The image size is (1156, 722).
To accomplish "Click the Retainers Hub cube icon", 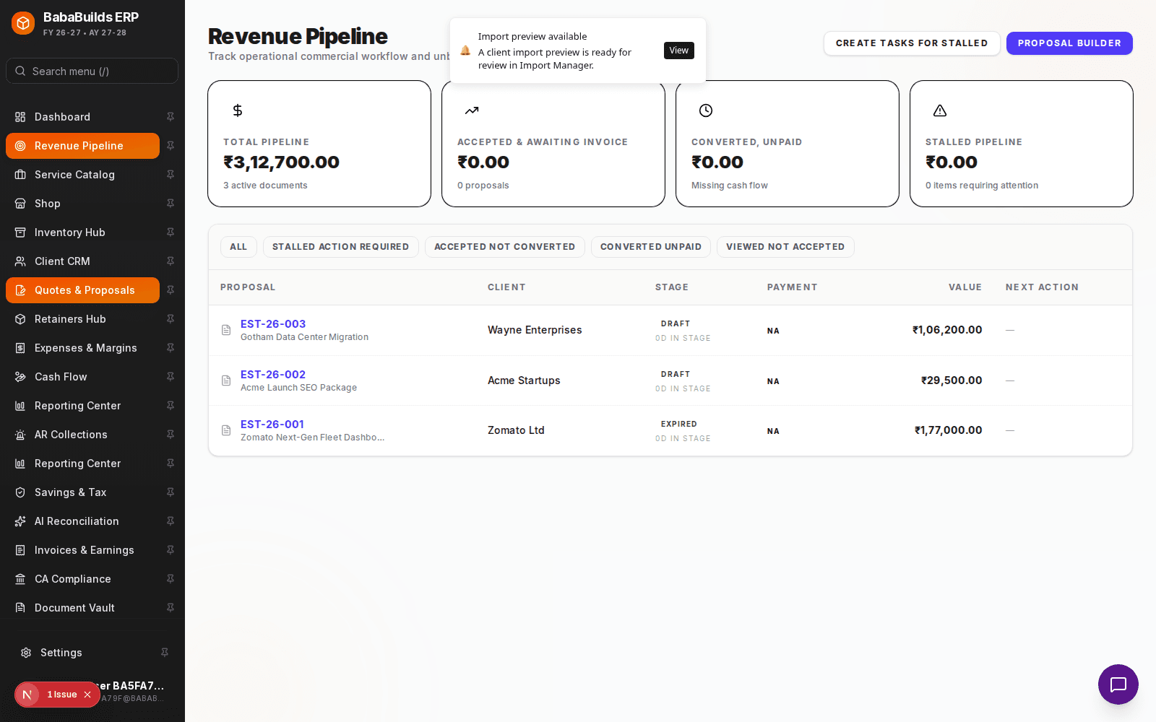I will [x=20, y=319].
